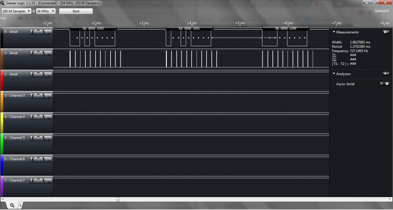The width and height of the screenshot is (393, 210).
Task: Open Measurements gear dropdown
Action: [386, 32]
